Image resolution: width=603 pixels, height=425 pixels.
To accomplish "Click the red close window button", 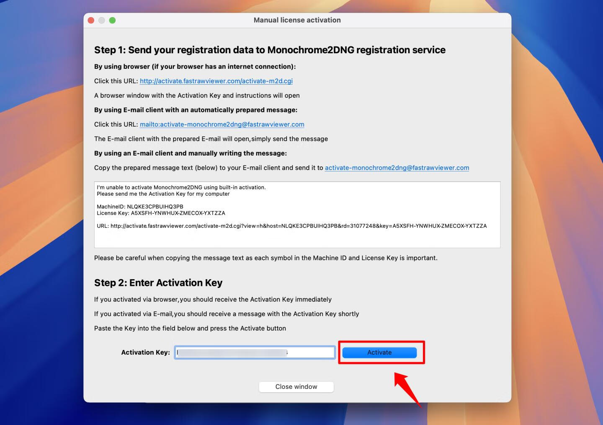I will (x=91, y=20).
